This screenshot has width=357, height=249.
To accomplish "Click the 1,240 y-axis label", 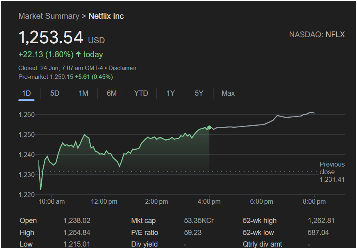I will [26, 155].
